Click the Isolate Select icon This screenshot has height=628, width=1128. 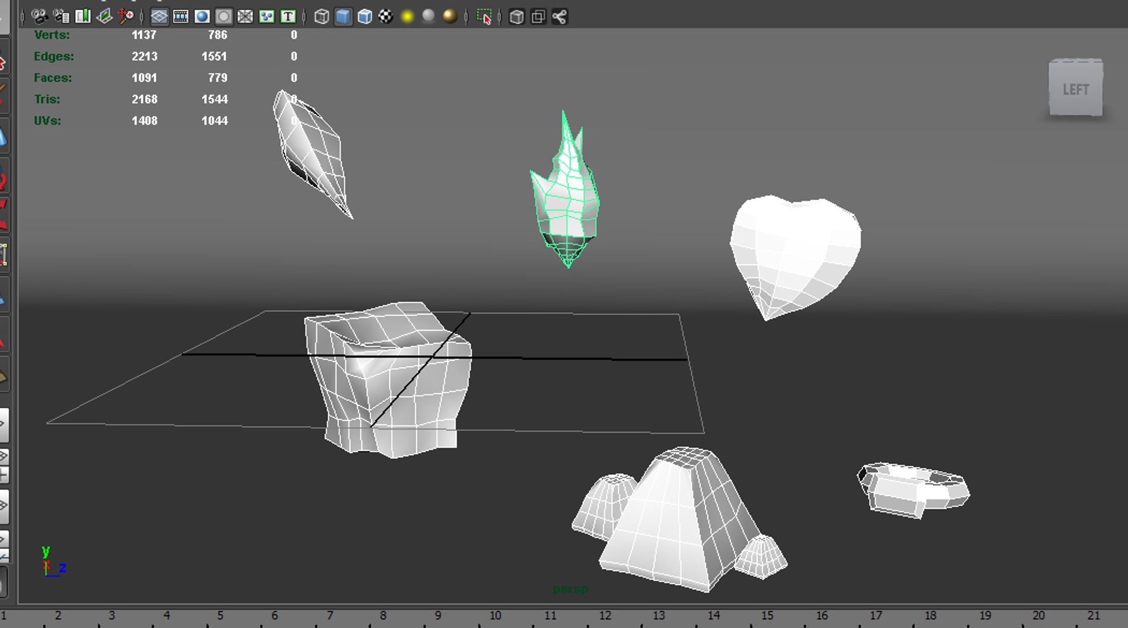point(484,16)
